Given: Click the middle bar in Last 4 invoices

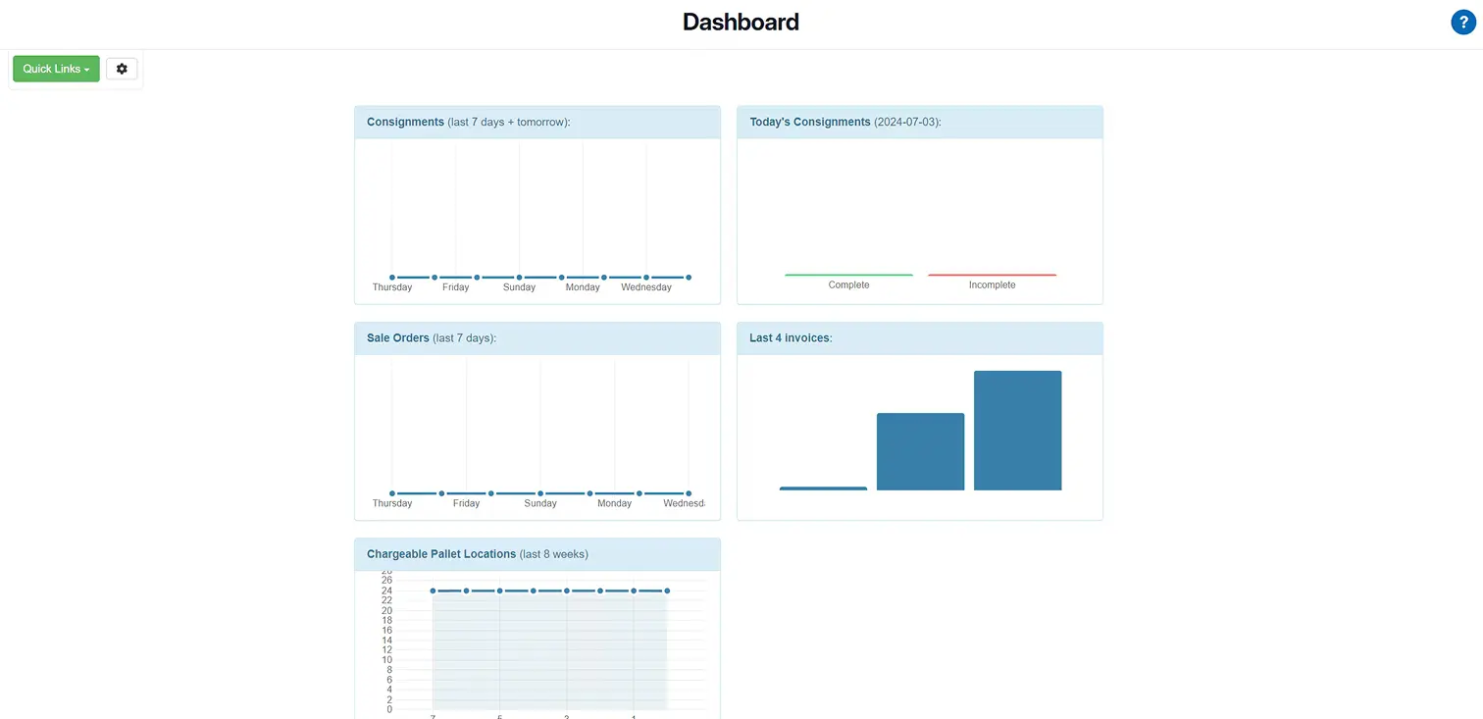Looking at the screenshot, I should point(920,450).
